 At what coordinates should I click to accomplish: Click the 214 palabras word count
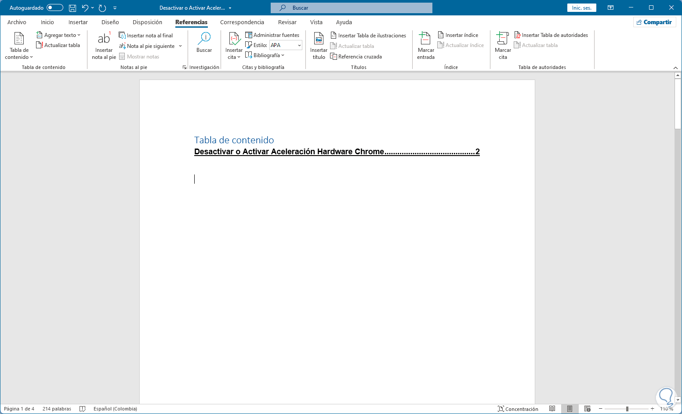click(x=57, y=409)
